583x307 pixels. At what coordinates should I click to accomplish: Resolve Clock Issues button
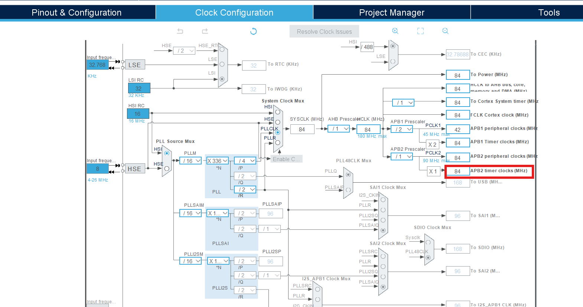coord(324,32)
